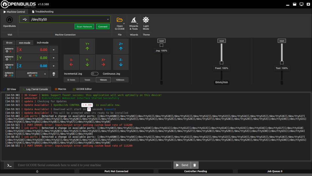
Task: Choose 10mm jog step
Action: tap(103, 80)
